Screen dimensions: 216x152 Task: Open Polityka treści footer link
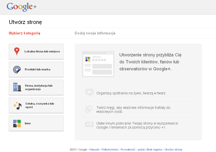110,150
